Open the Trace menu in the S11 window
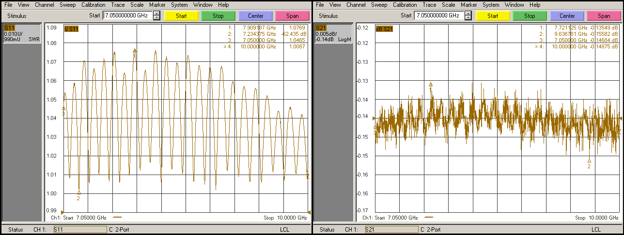This screenshot has width=624, height=235. click(x=118, y=5)
